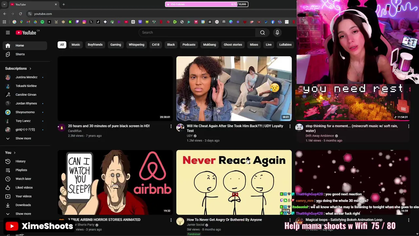
Task: Open Downloads in the sidebar
Action: pyautogui.click(x=25, y=205)
